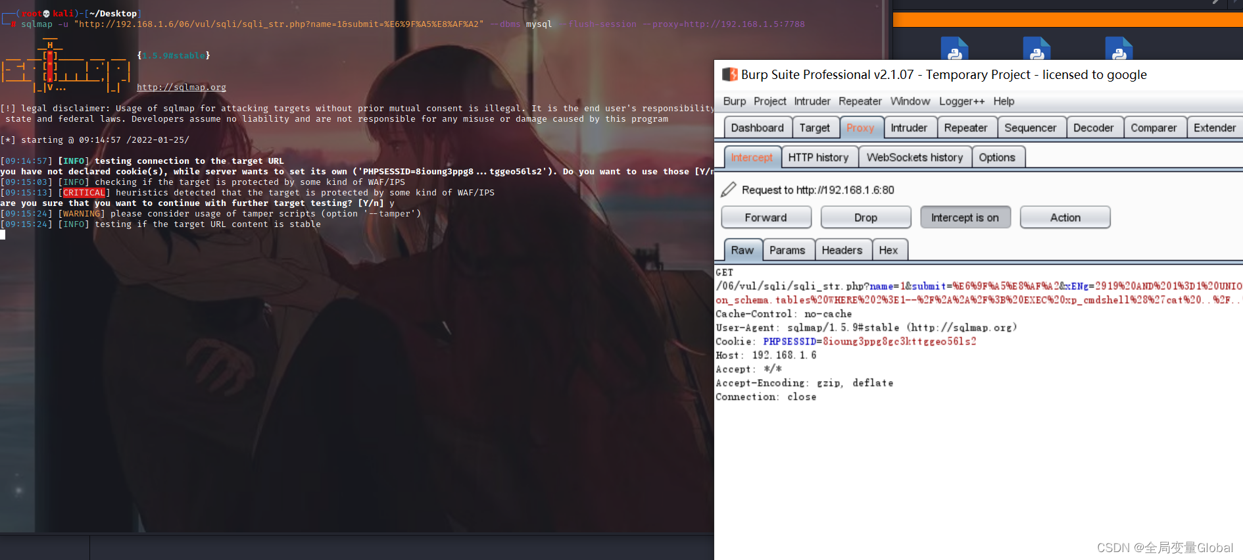Switch to the Dashboard tab

[x=758, y=128]
